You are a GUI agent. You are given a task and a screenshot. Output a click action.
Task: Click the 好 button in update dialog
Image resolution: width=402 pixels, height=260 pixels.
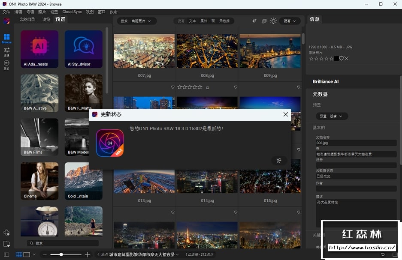coord(279,161)
